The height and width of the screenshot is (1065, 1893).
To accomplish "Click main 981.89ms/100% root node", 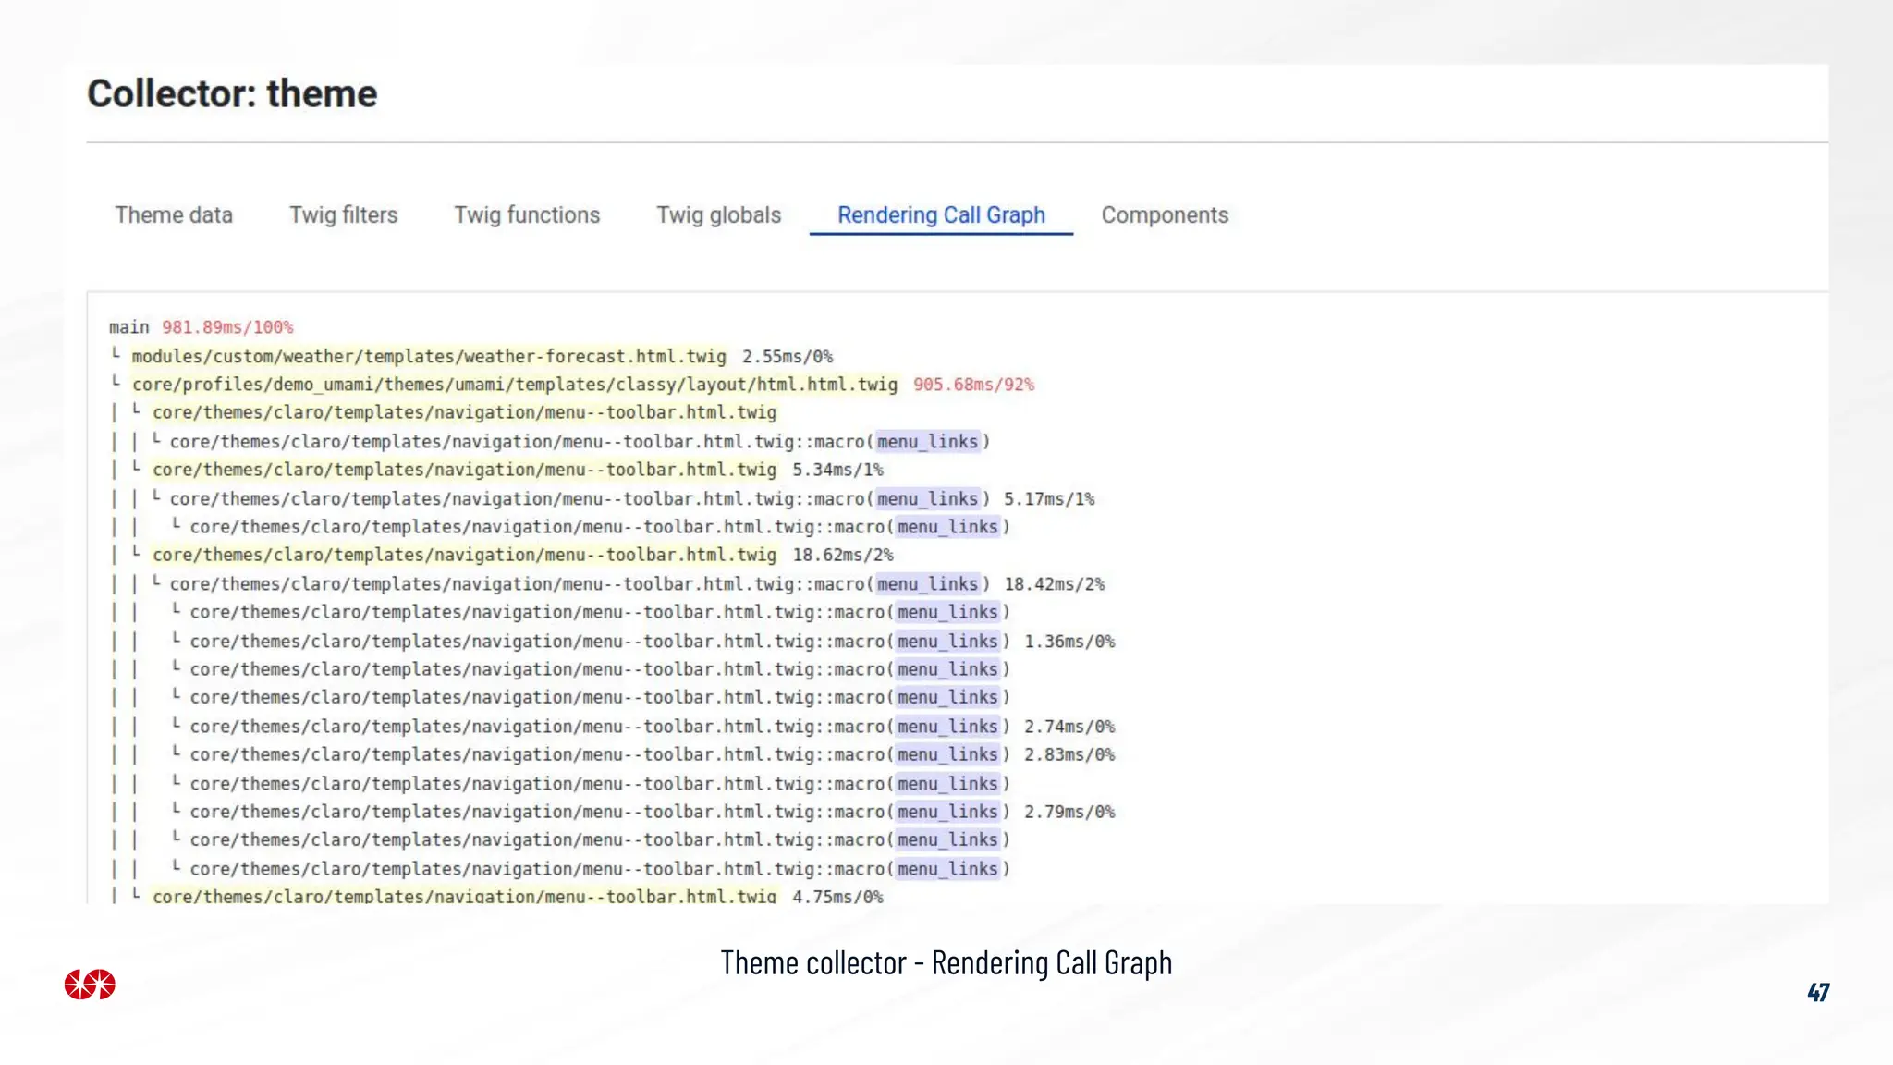I will (201, 327).
